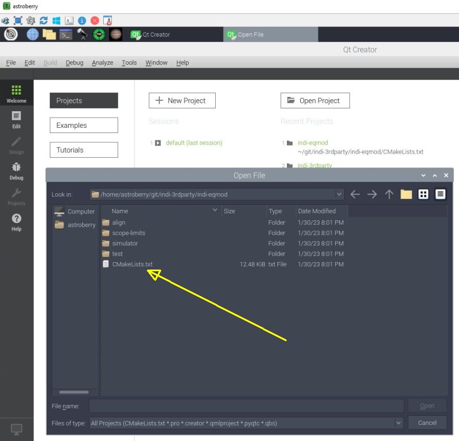Open the Examples section
The image size is (459, 441).
[x=84, y=125]
